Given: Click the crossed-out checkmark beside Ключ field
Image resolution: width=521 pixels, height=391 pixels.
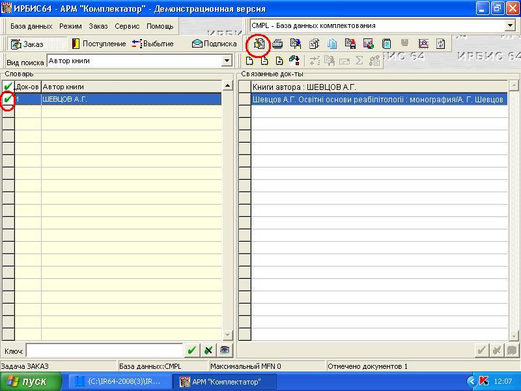Looking at the screenshot, I should click(208, 350).
